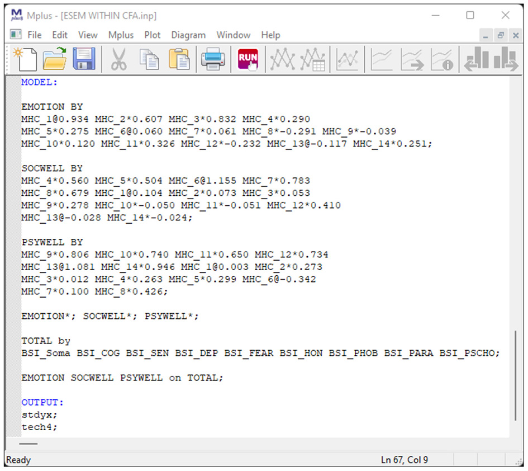Open the Edit menu

coord(60,35)
